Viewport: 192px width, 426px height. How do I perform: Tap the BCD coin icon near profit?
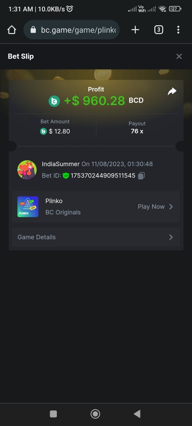pyautogui.click(x=54, y=101)
